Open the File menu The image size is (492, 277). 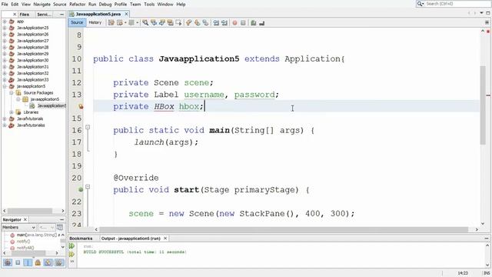click(5, 5)
